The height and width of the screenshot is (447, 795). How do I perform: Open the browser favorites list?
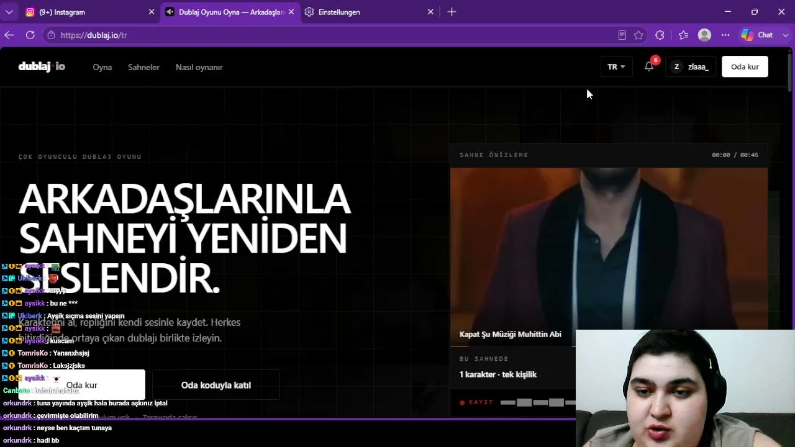coord(684,35)
